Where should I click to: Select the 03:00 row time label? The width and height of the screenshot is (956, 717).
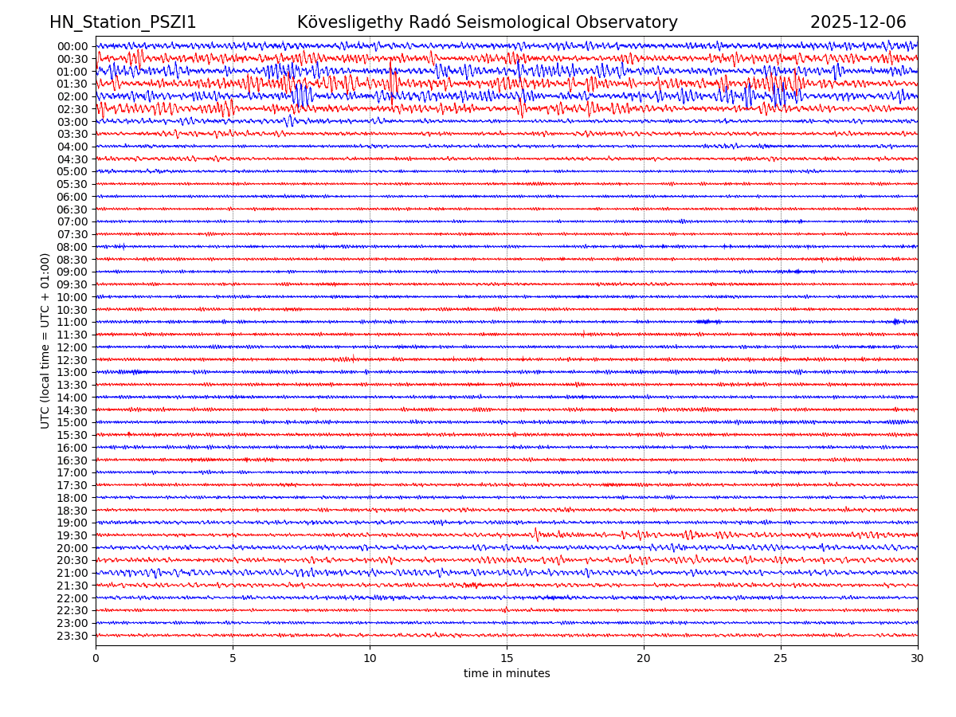tap(72, 122)
